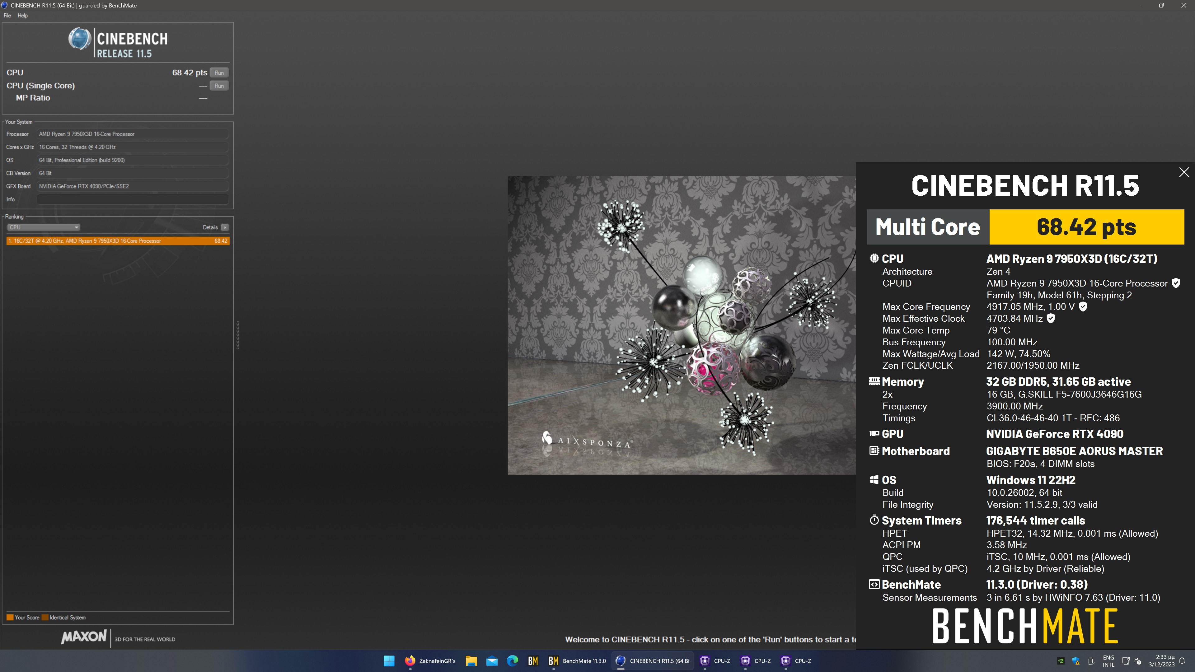Click the Max Core Frequency shield icon
This screenshot has width=1195, height=672.
click(1083, 306)
